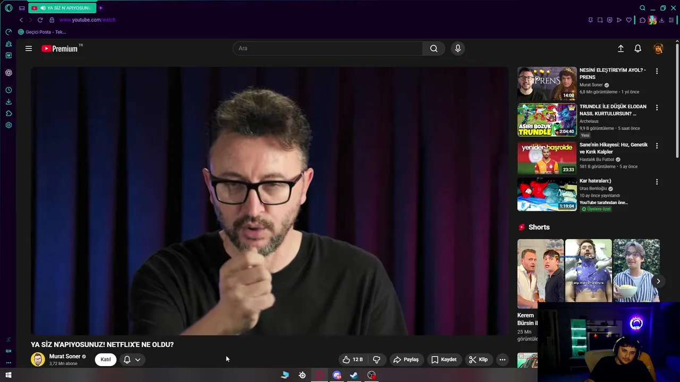Open the Opera GX main menu logo
The height and width of the screenshot is (382, 680).
coord(8,8)
